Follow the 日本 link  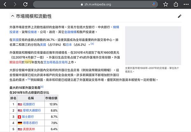coord(69,45)
